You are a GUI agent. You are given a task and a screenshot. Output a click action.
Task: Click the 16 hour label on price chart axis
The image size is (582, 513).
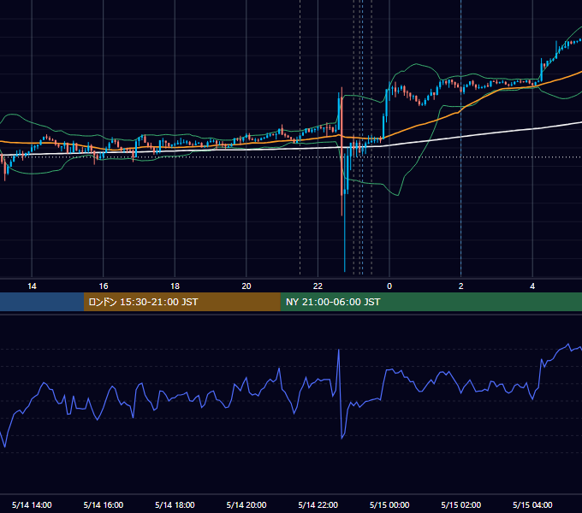pyautogui.click(x=104, y=286)
